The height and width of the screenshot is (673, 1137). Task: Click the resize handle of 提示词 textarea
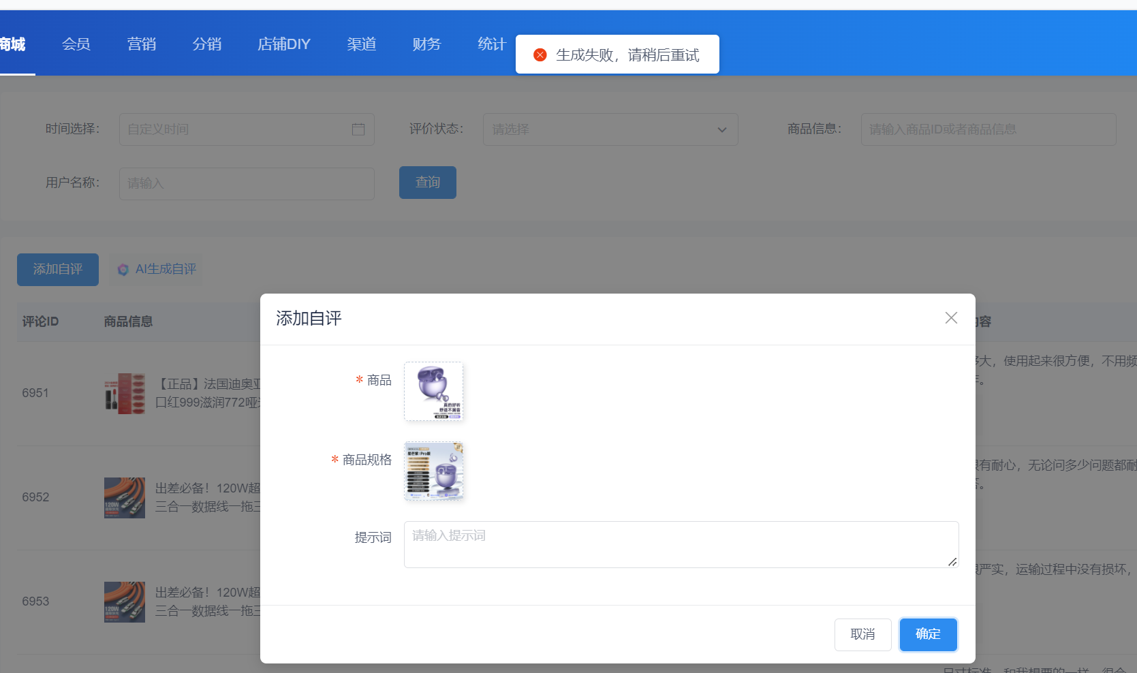click(x=952, y=561)
